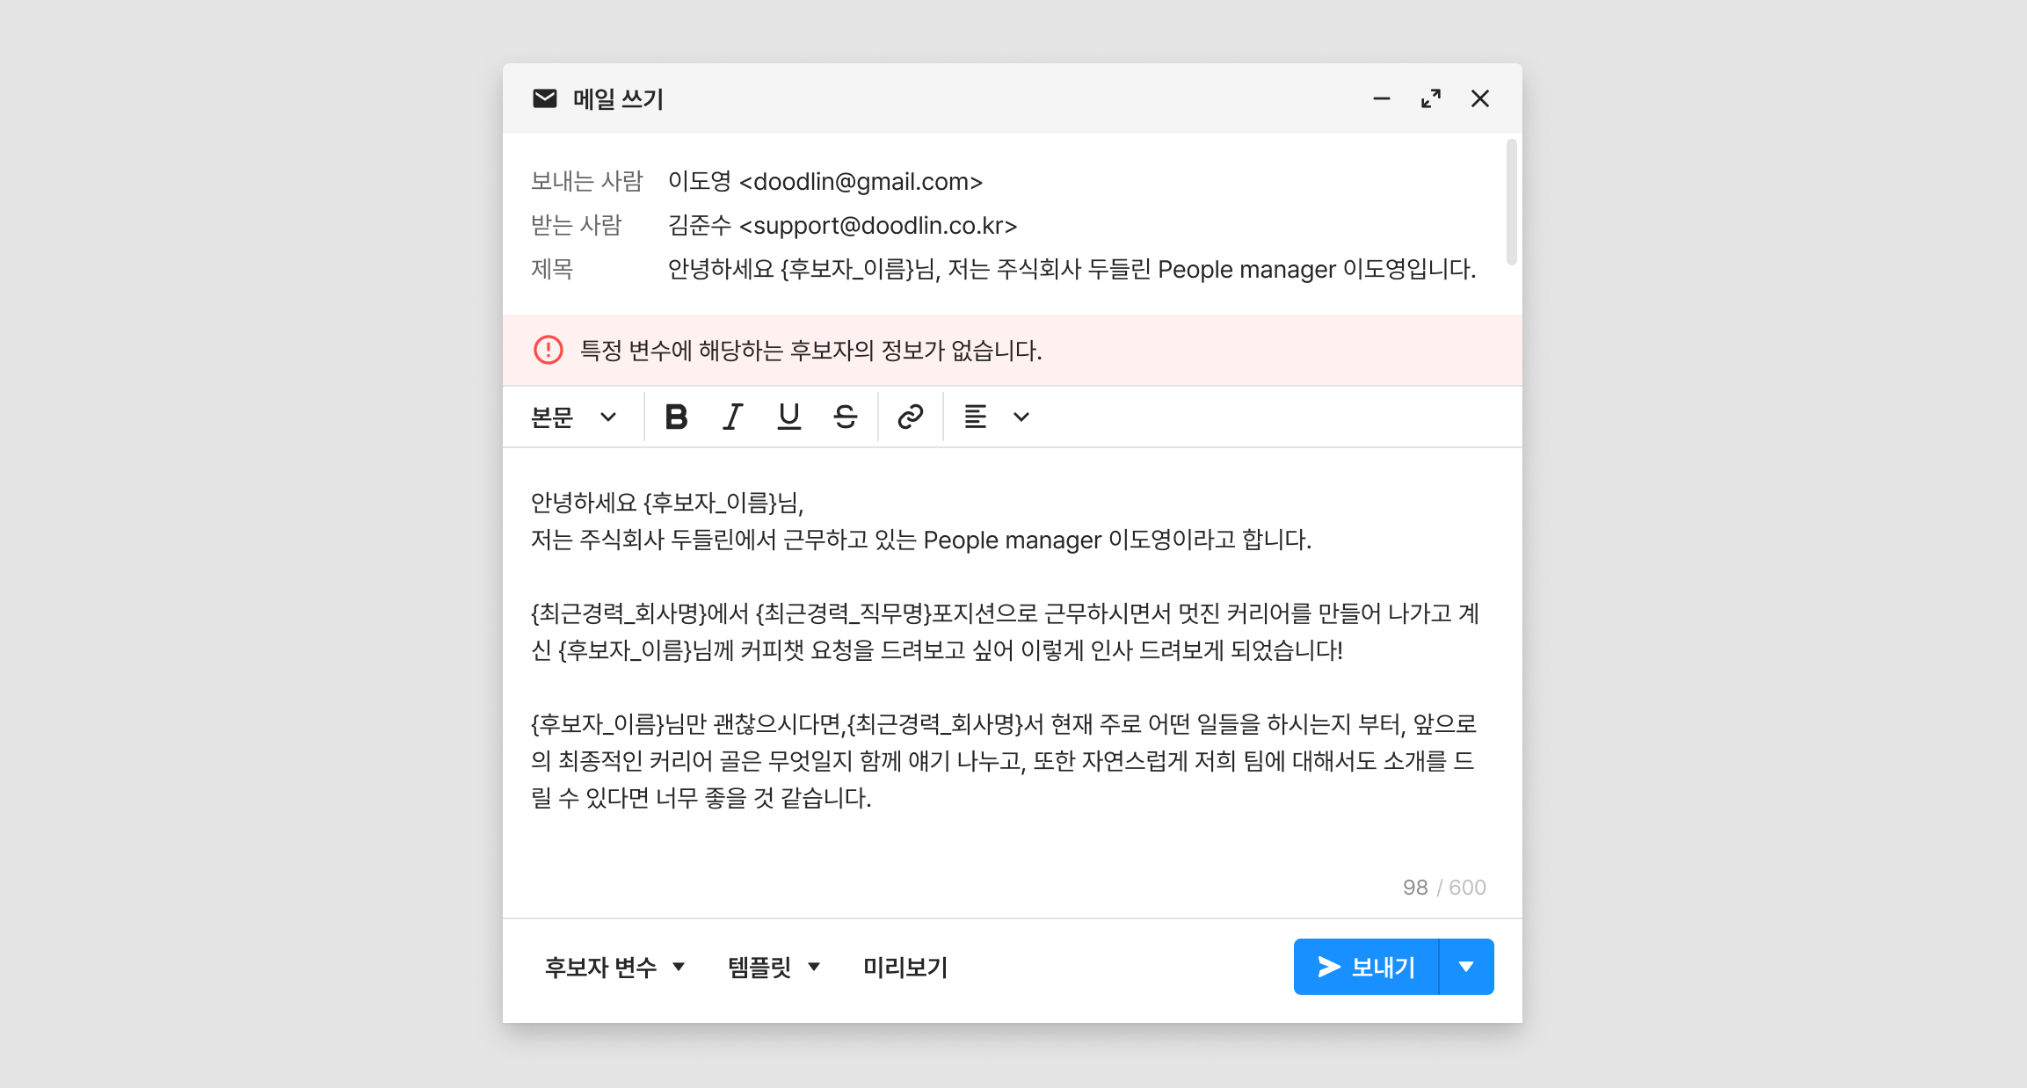Open the 템플릿 dropdown menu
The height and width of the screenshot is (1088, 2027).
(x=774, y=967)
